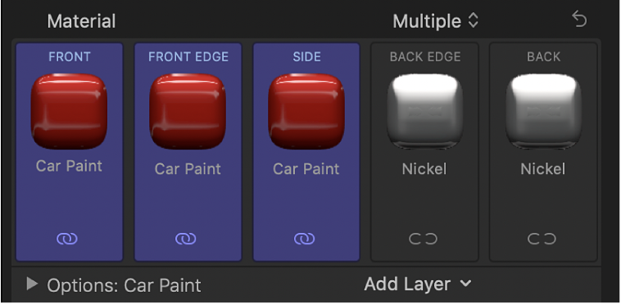Screen dimensions: 621x304
Task: Select the Back Edge Nickel material preview
Action: (x=424, y=111)
